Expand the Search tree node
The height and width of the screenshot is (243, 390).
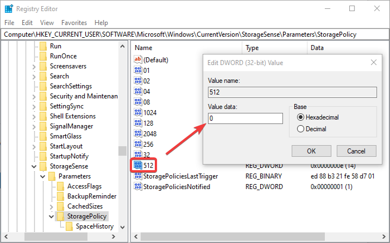(x=34, y=76)
